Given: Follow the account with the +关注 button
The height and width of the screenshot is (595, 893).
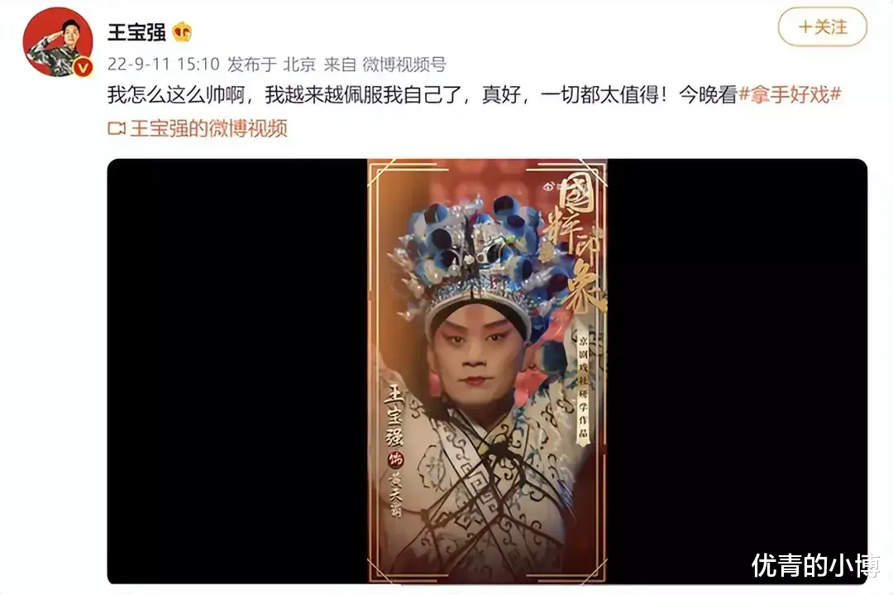Looking at the screenshot, I should pos(823,26).
